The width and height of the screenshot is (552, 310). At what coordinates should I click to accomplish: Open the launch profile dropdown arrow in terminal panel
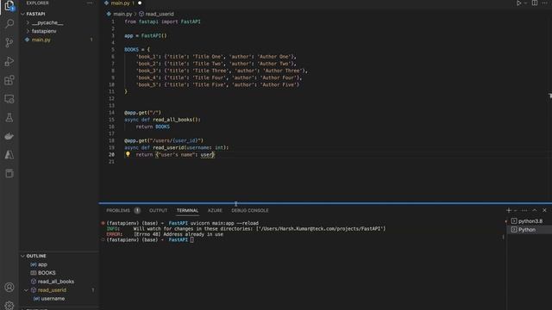(516, 210)
